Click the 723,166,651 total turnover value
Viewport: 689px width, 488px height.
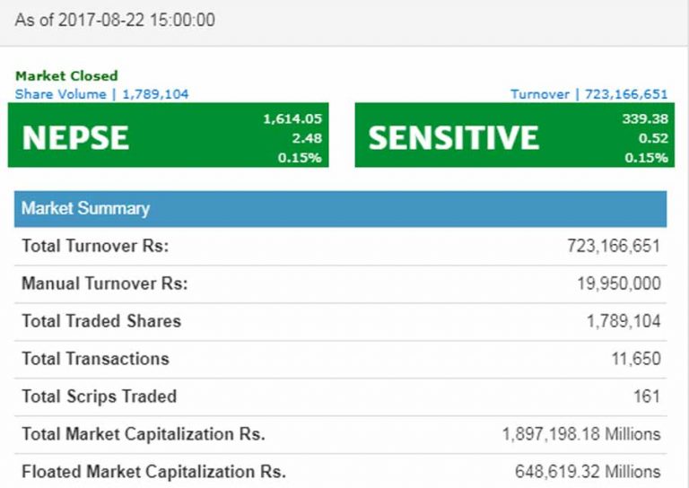(x=614, y=246)
